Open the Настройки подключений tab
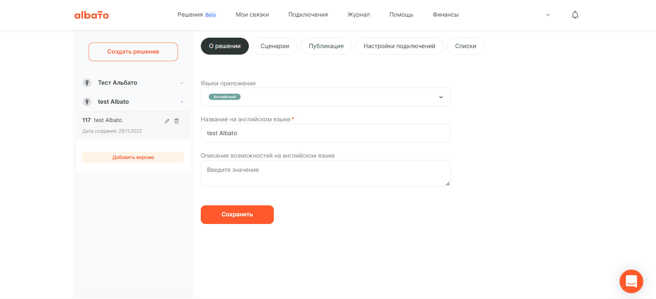Image resolution: width=656 pixels, height=299 pixels. click(399, 46)
